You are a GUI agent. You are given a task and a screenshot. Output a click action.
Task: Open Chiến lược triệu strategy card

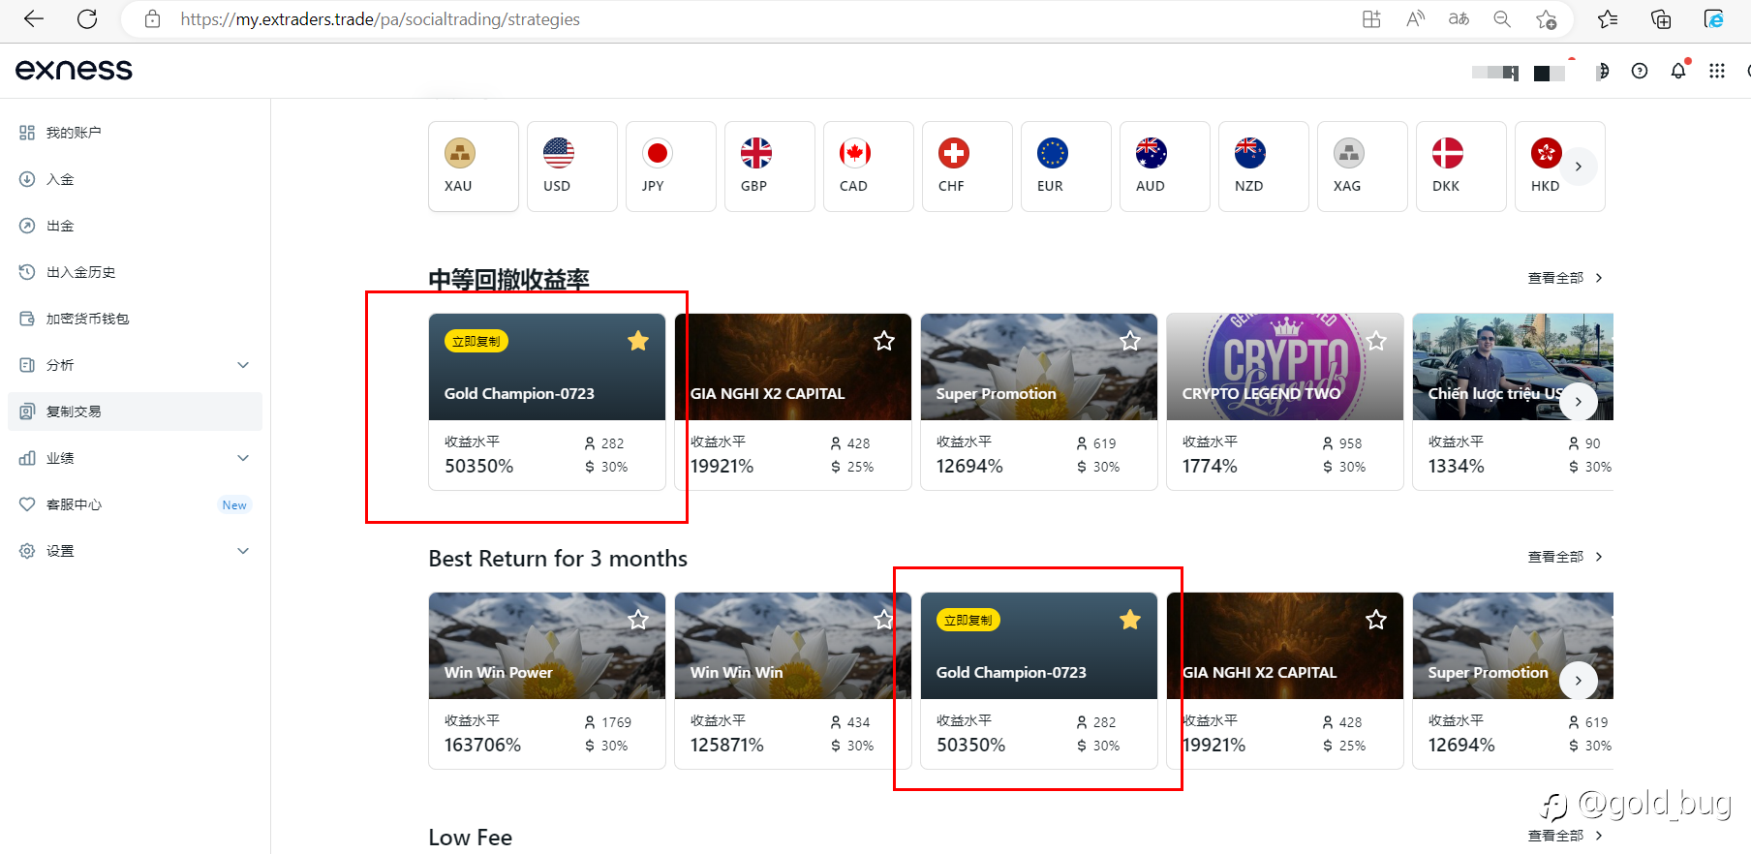point(1513,402)
